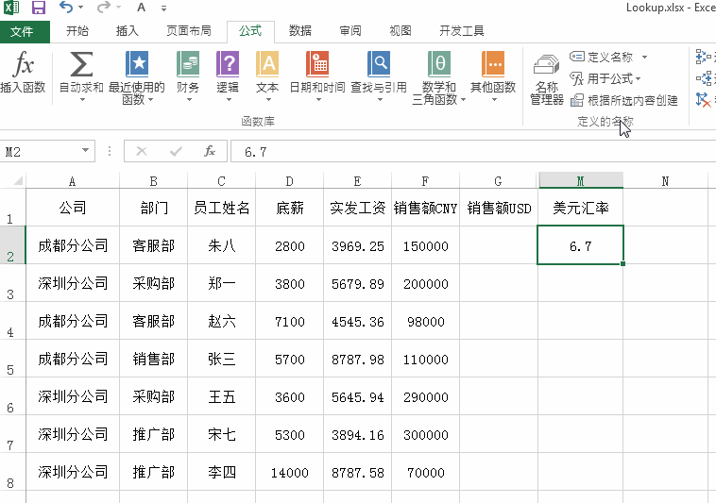Open 最近使用的函数 star icon

point(137,64)
